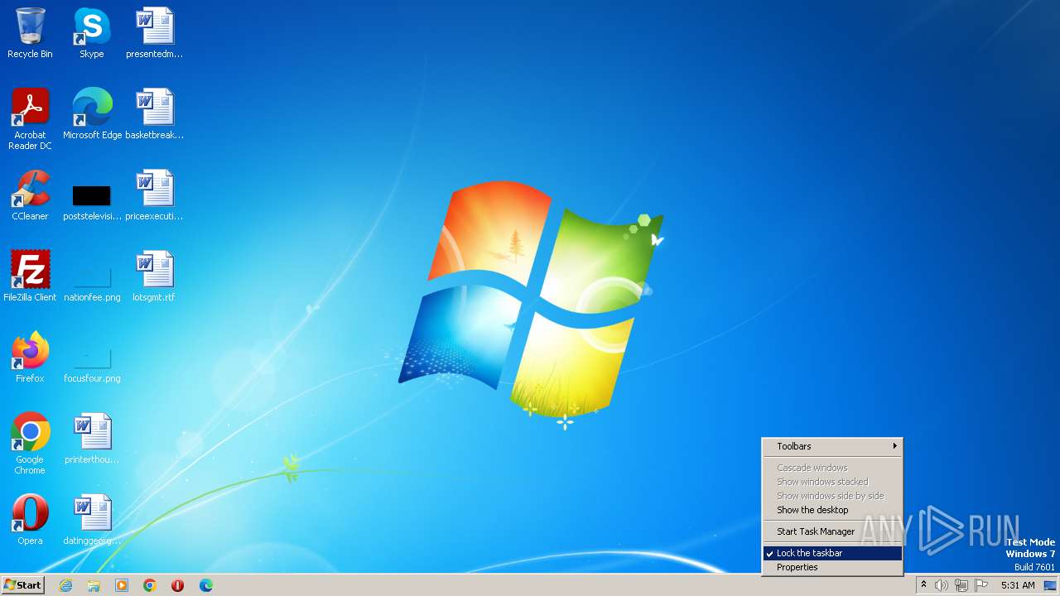Image resolution: width=1060 pixels, height=596 pixels.
Task: Click the greyed Show windows side by side entry
Action: [x=832, y=496]
